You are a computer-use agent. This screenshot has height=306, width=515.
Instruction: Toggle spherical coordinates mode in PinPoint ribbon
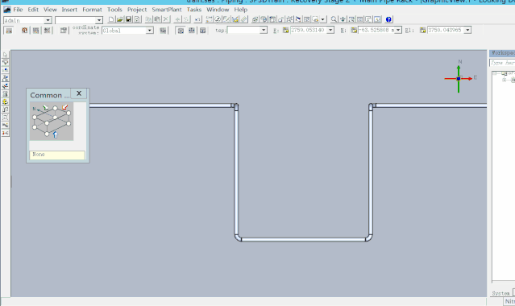click(192, 31)
